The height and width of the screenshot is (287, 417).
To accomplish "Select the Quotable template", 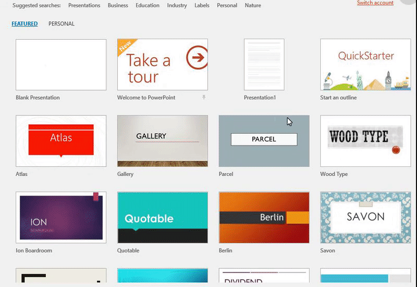I will pyautogui.click(x=163, y=217).
